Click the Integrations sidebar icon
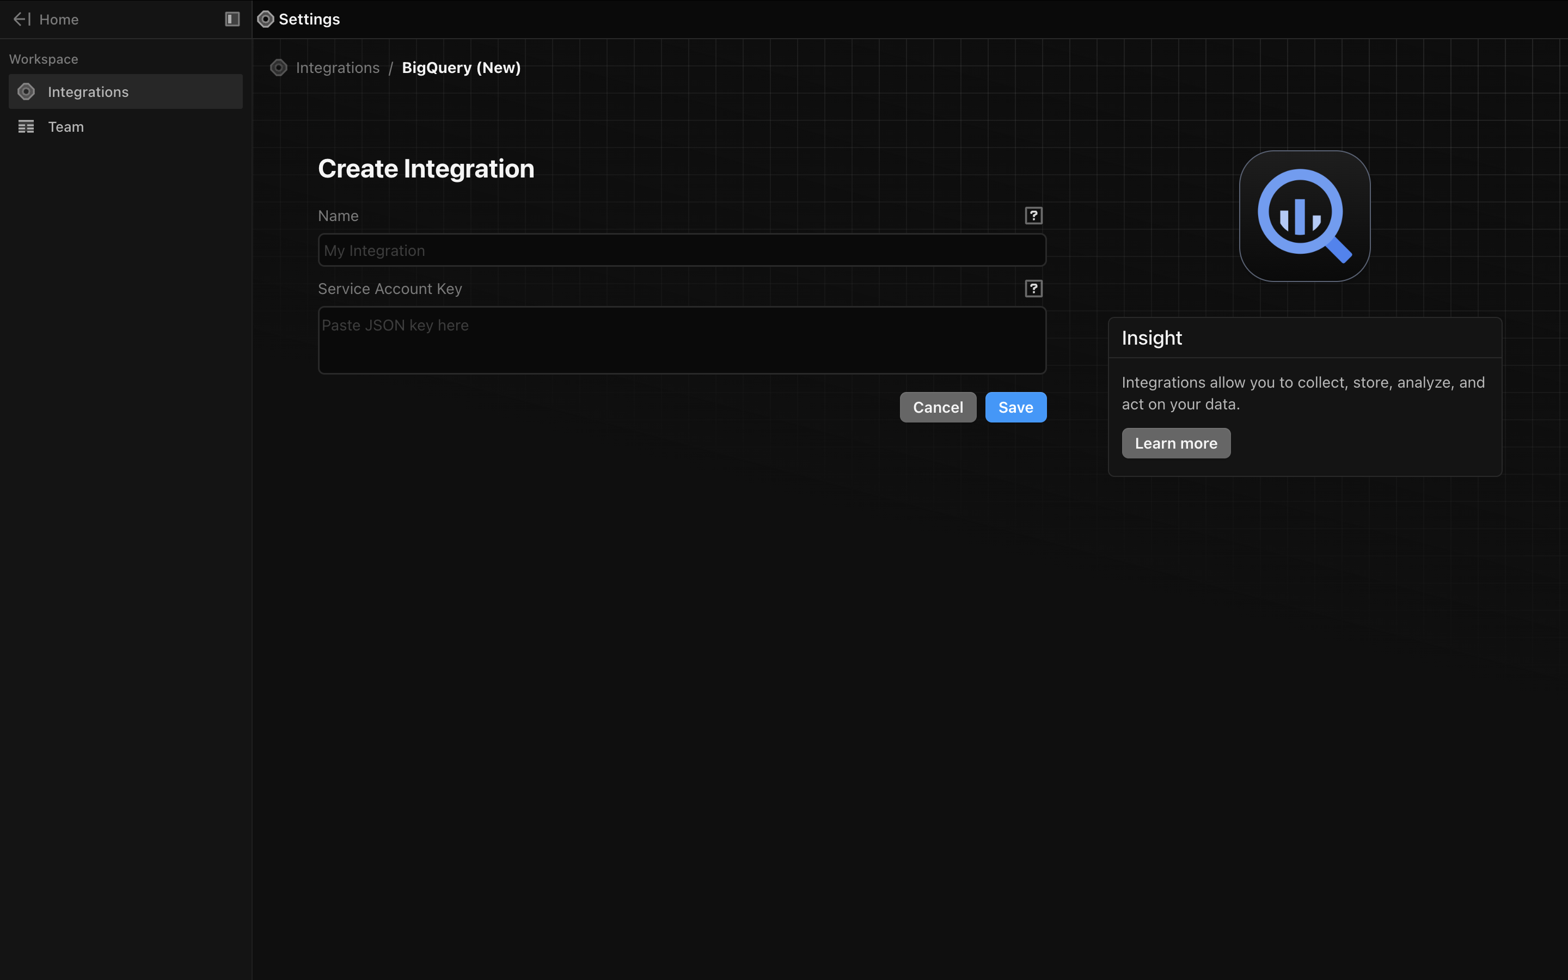Image resolution: width=1568 pixels, height=980 pixels. [x=26, y=92]
